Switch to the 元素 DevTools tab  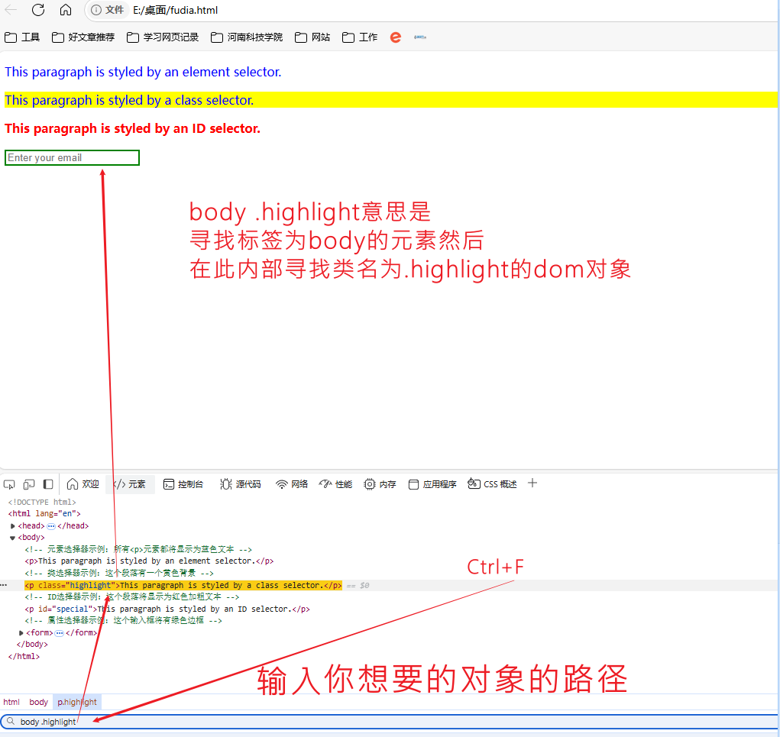pos(131,484)
